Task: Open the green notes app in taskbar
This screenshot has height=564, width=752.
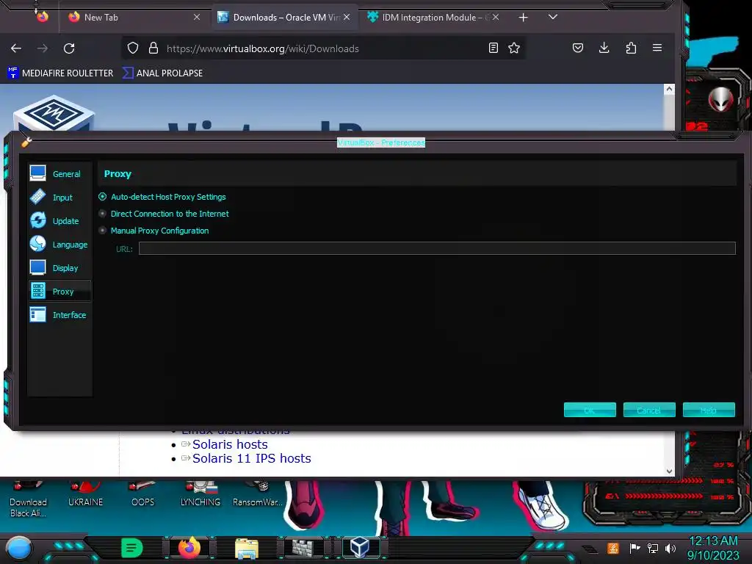Action: click(132, 548)
